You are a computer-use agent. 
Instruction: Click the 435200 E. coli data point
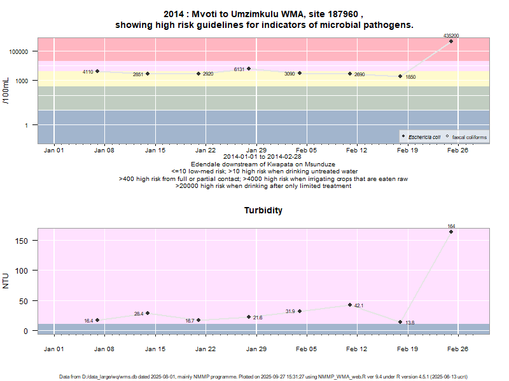click(x=452, y=41)
